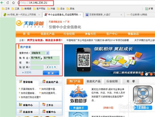Open the 工具 bookmark folder

click(15, 9)
